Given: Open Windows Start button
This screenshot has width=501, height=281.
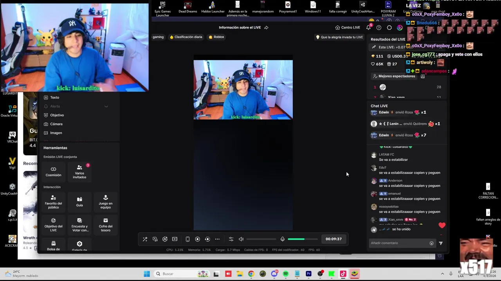Looking at the screenshot, I should click(147, 274).
